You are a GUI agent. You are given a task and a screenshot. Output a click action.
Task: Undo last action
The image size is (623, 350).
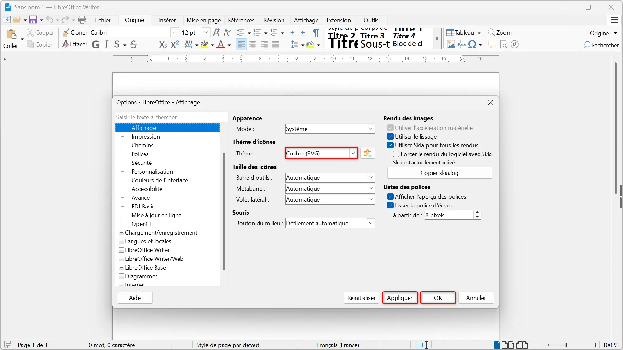coord(49,20)
